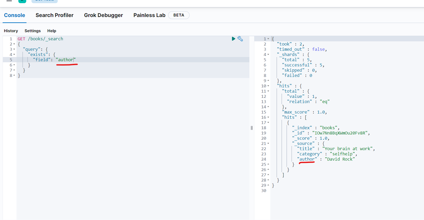
Task: Fold the "total" object on response line 11
Action: (x=268, y=91)
